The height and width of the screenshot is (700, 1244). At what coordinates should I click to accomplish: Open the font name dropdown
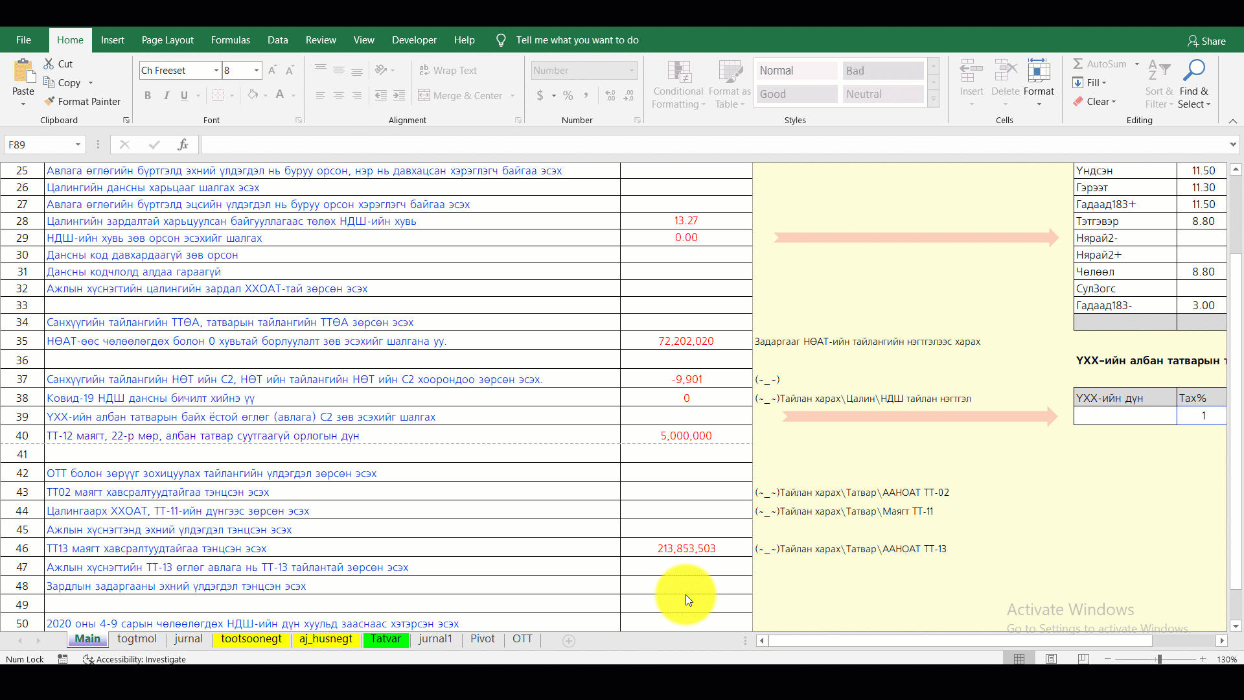pyautogui.click(x=216, y=70)
